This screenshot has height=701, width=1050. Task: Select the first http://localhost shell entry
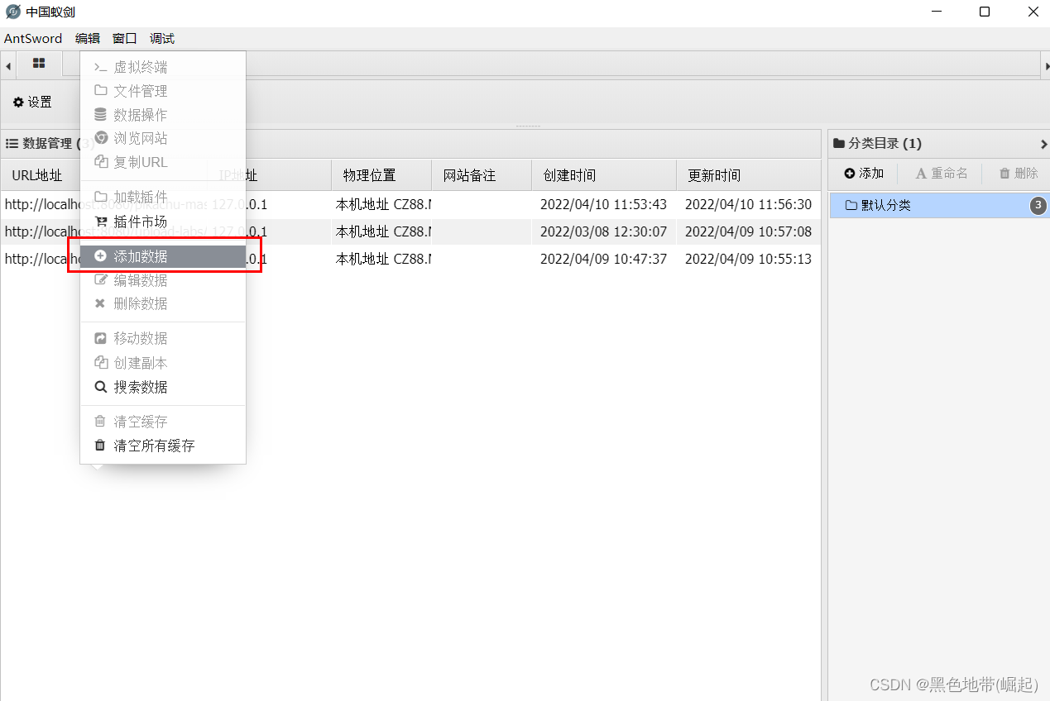point(43,204)
